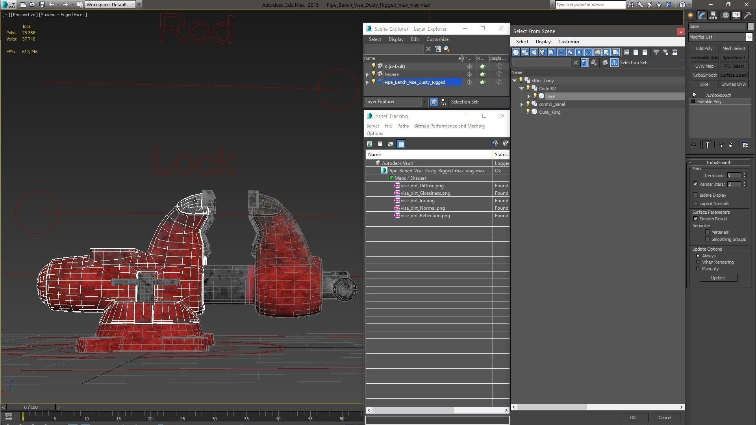The image size is (756, 425).
Task: Click Sort by Hierarchy icon near Selection Set
Action: 614,63
